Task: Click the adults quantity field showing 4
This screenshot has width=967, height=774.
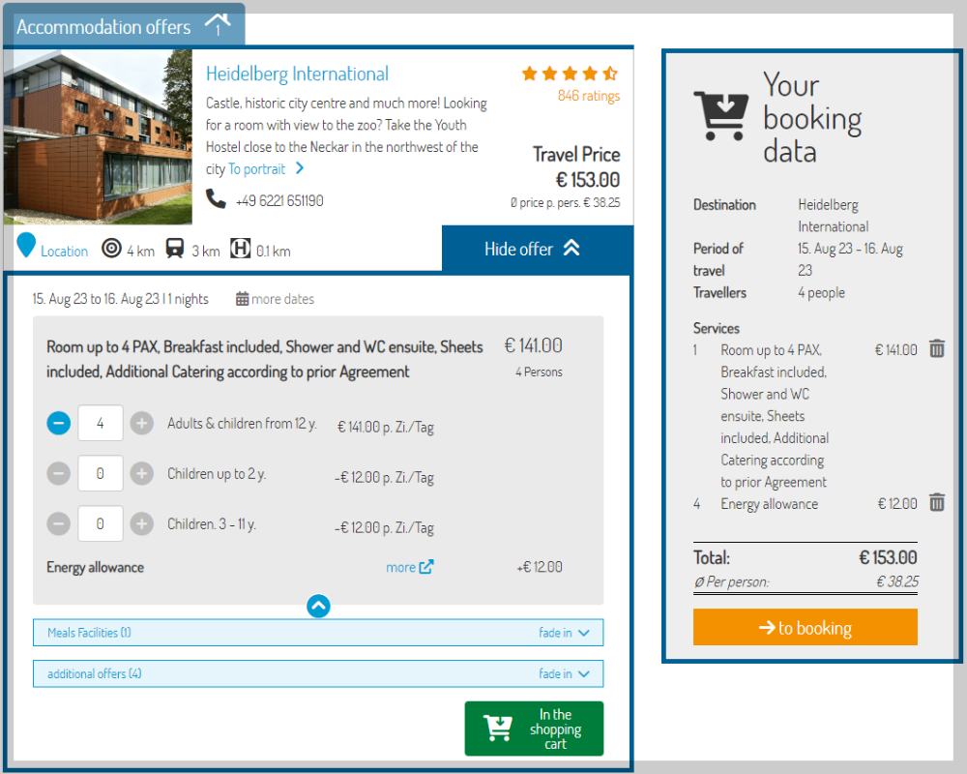Action: pyautogui.click(x=101, y=423)
